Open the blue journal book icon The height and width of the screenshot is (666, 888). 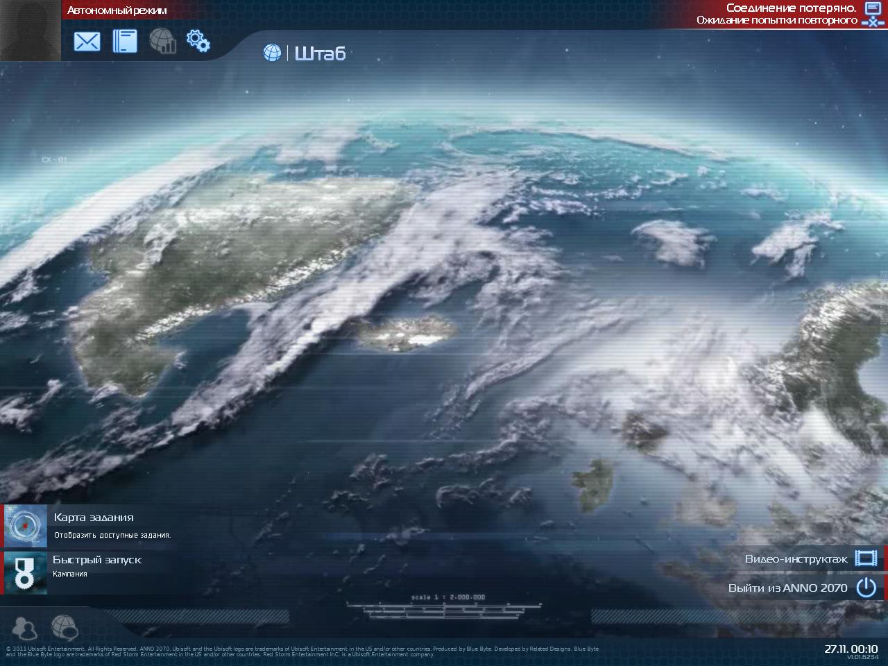pyautogui.click(x=125, y=41)
